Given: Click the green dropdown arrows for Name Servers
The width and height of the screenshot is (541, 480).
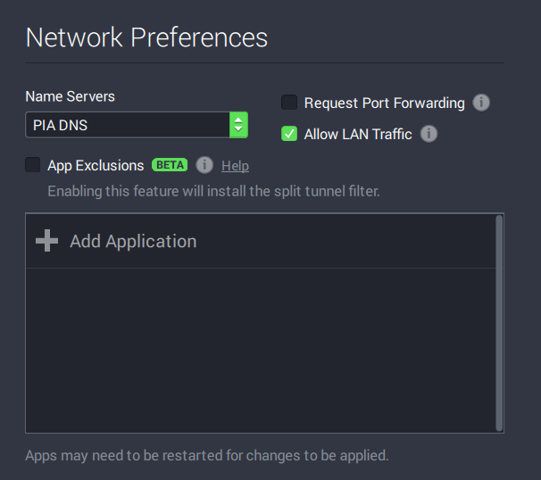Looking at the screenshot, I should tap(238, 125).
